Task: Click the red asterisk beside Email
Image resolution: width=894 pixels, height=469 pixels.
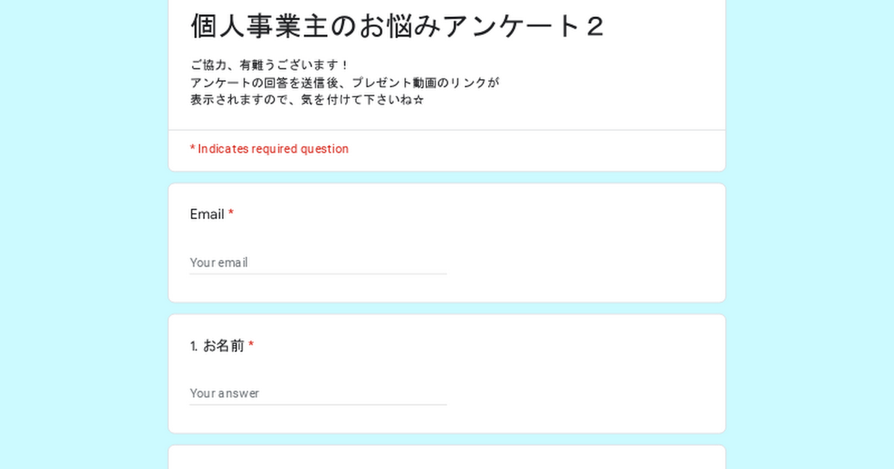Action: coord(231,214)
